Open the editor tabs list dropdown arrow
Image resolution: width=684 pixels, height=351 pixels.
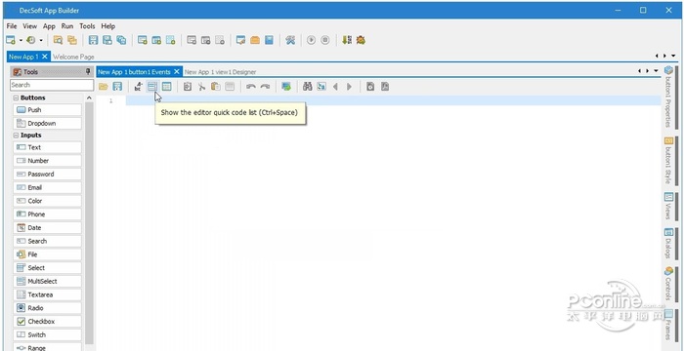(656, 71)
